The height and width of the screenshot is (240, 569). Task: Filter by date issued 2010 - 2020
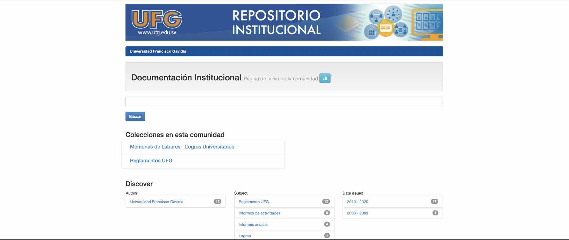coord(357,202)
